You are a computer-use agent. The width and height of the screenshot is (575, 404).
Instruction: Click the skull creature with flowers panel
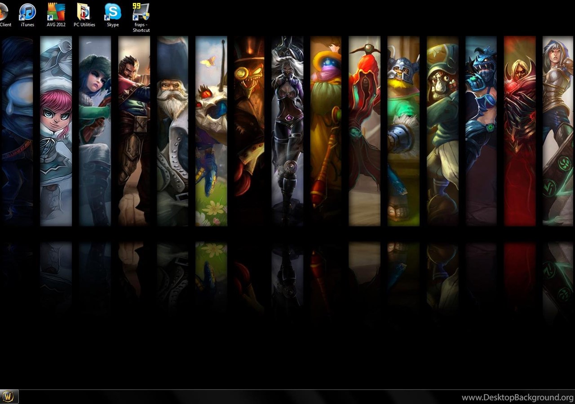211,130
